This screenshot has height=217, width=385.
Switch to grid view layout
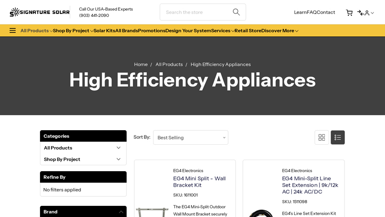[x=321, y=137]
